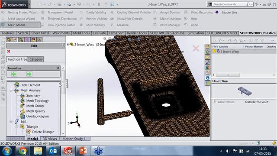Open the SOLIDWORKS MBD tab

point(222,33)
